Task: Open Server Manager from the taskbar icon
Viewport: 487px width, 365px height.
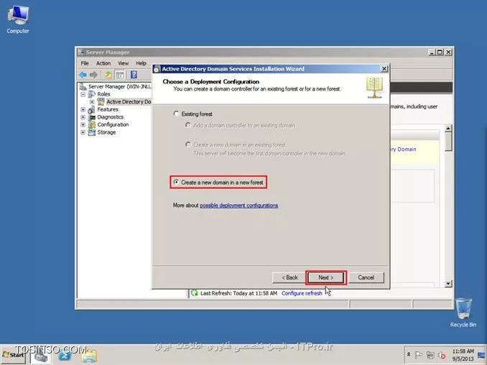Action: pos(41,356)
